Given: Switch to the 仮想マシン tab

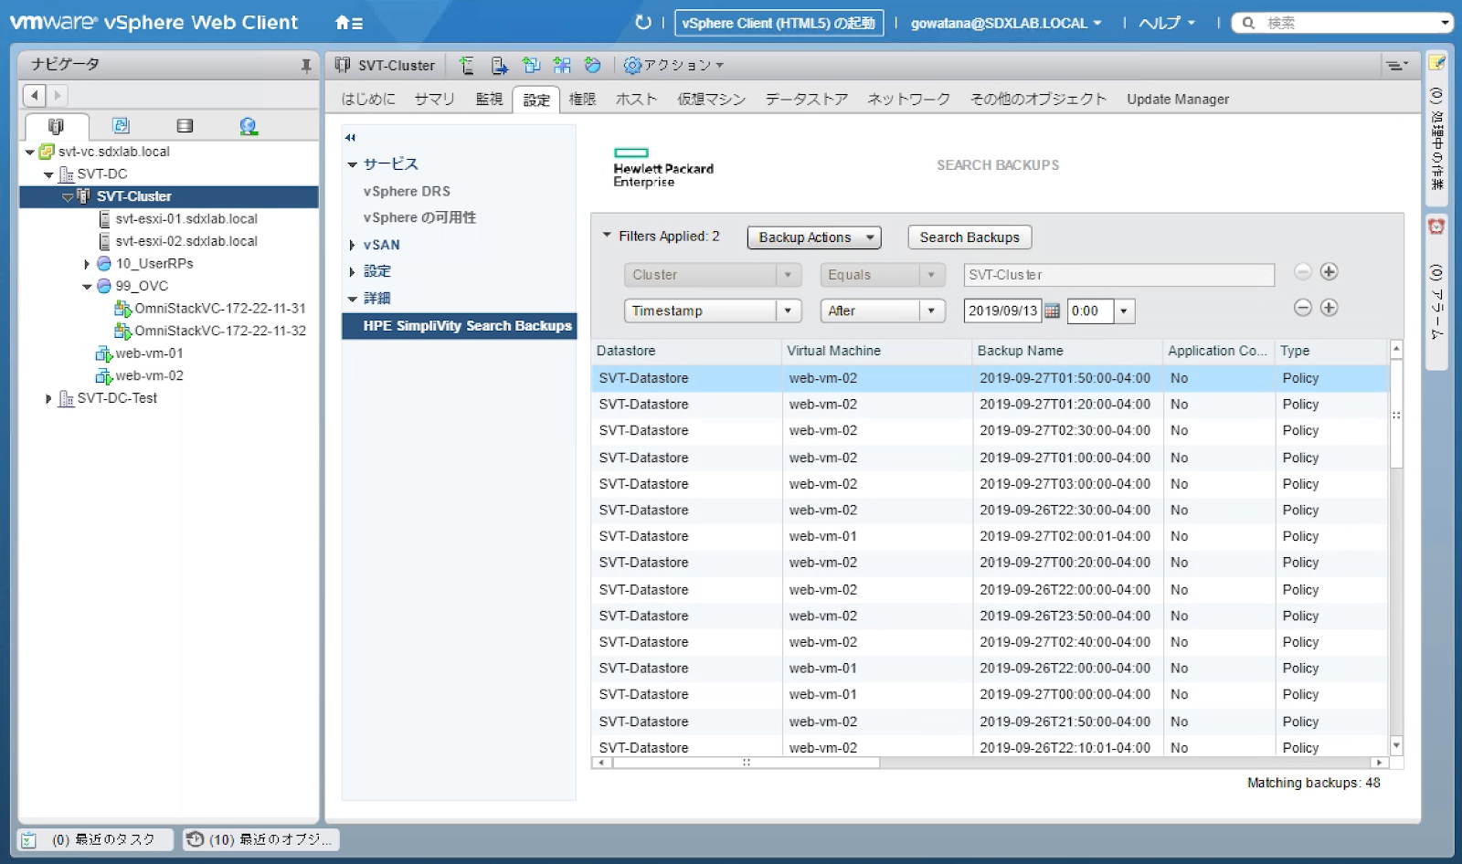Looking at the screenshot, I should tap(711, 99).
